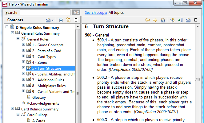Viewport: 204px width, 123px height.
Task: Click the Bookmark Document icon
Action: click(180, 20)
